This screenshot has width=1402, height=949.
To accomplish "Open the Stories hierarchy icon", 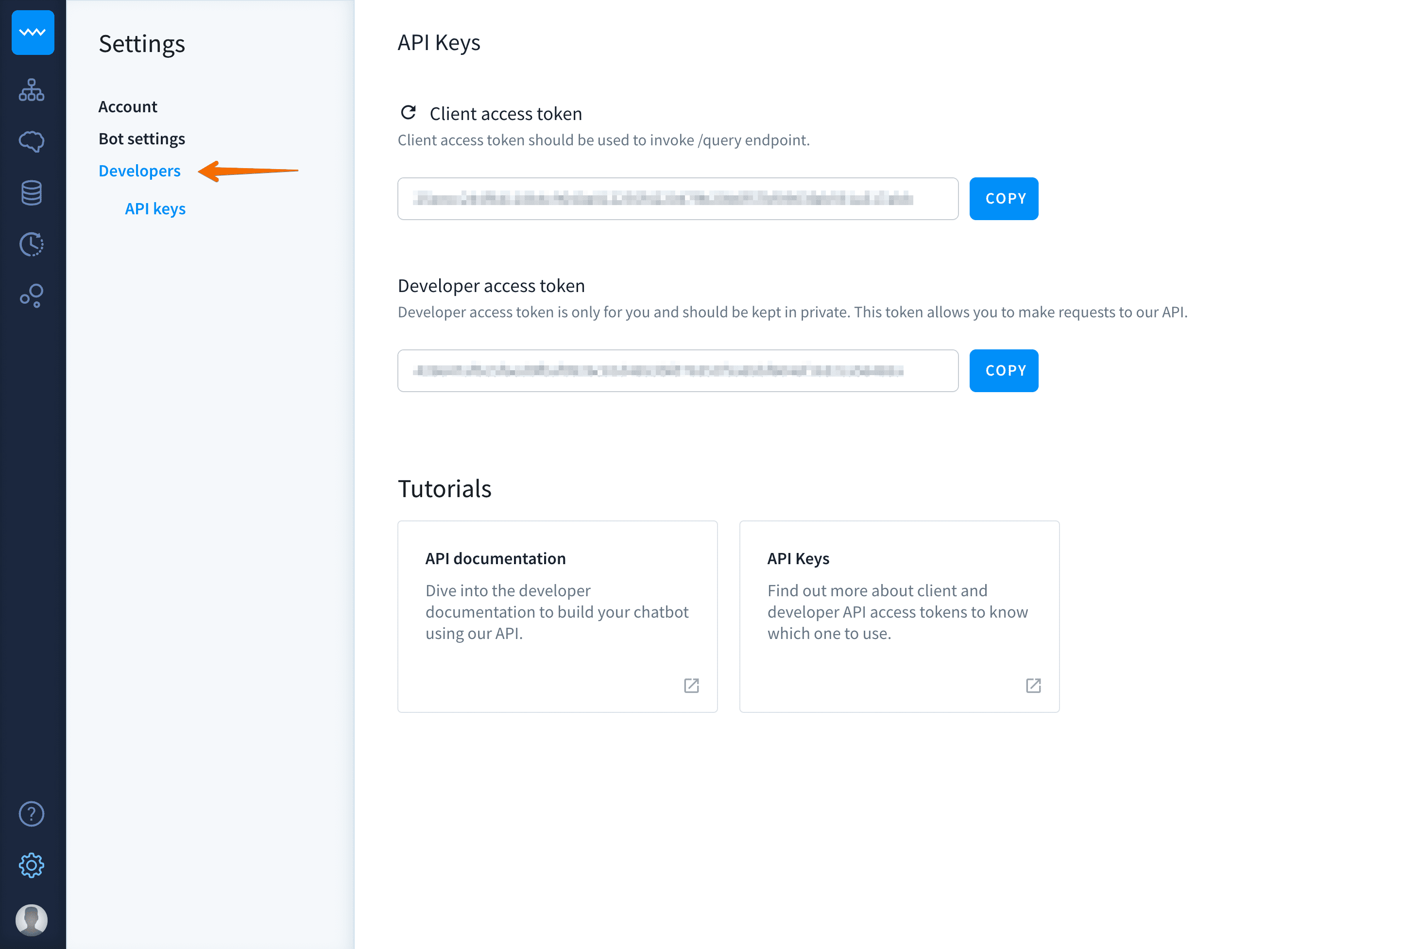I will [32, 90].
